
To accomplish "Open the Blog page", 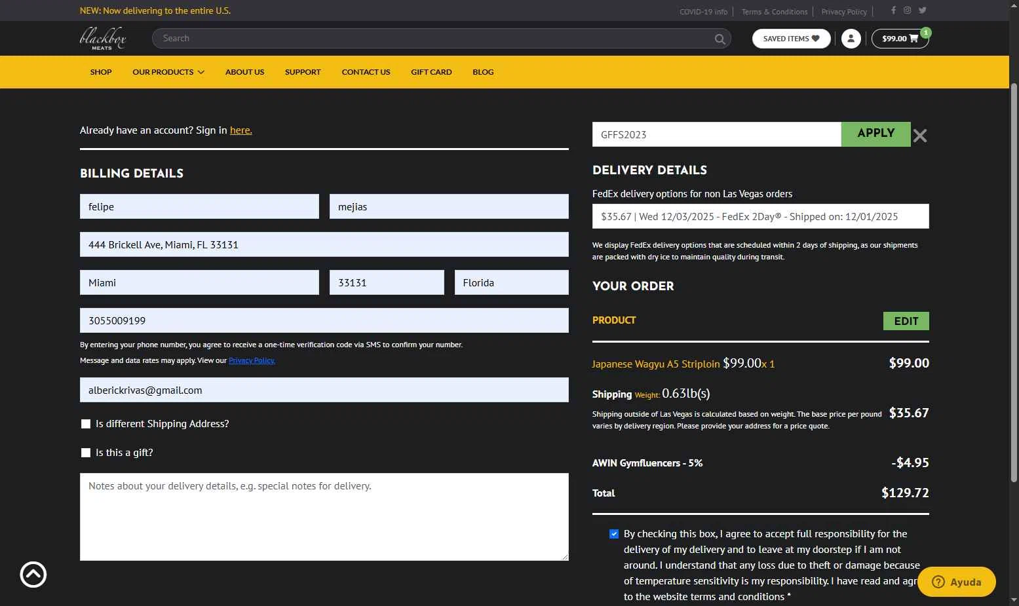I will click(x=483, y=72).
